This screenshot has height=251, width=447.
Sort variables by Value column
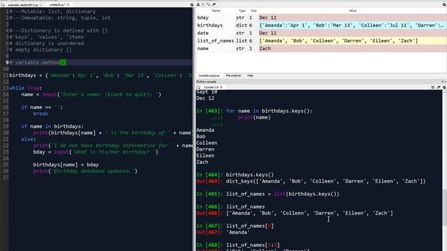coord(353,10)
